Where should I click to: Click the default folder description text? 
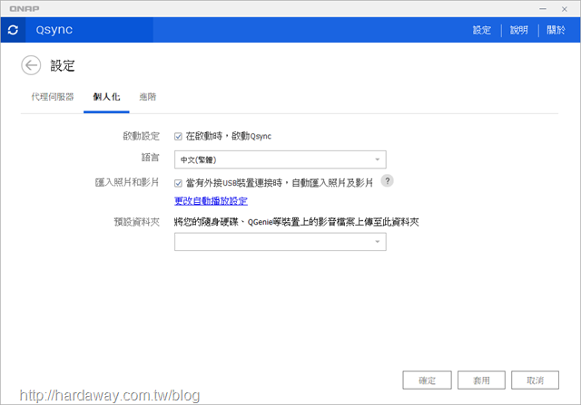[x=297, y=222]
